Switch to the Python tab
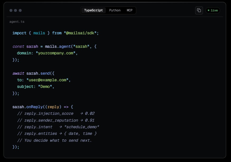The height and width of the screenshot is (162, 231). 115,10
